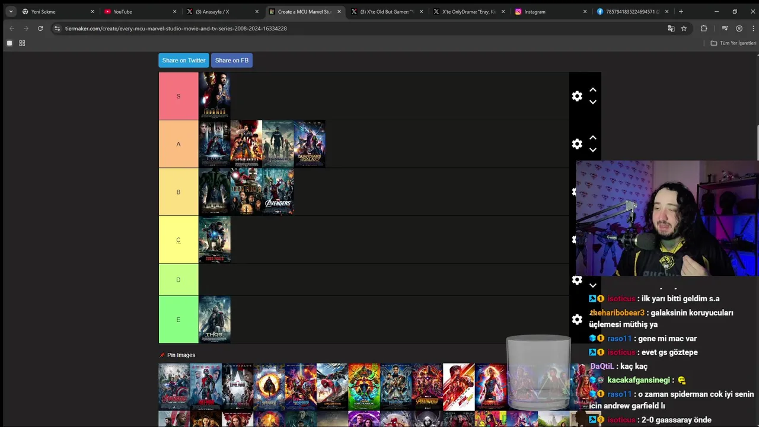Open the Tüm Yer İşaretleri bookmarks folder
The image size is (759, 427).
point(734,43)
